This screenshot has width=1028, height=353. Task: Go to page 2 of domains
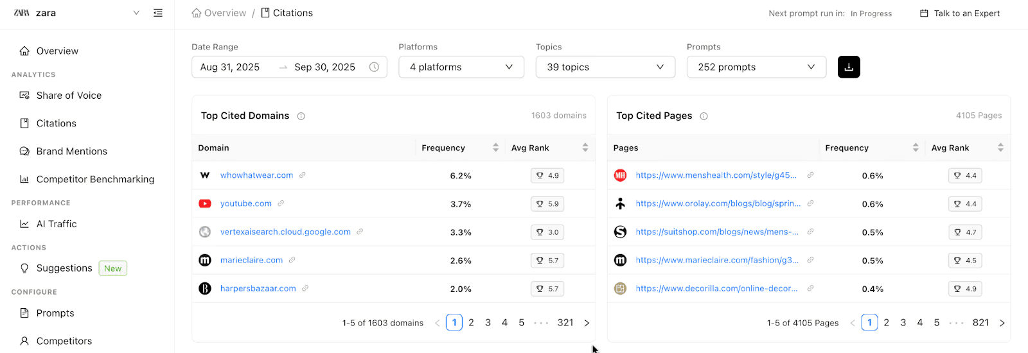pos(471,322)
